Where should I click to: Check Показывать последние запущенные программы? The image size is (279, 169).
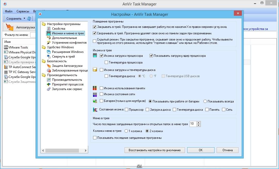(x=95, y=138)
